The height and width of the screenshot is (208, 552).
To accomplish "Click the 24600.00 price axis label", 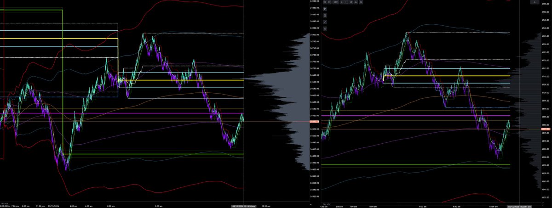I will coord(315,102).
